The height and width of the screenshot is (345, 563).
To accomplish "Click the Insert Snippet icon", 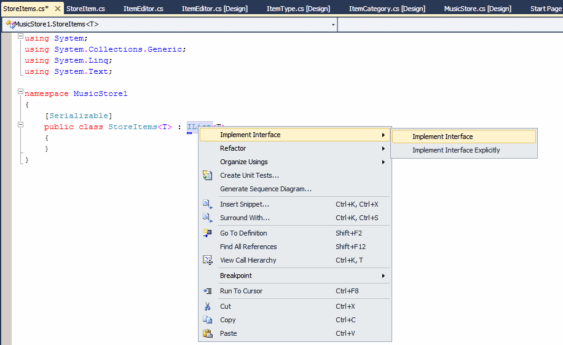I will point(208,204).
